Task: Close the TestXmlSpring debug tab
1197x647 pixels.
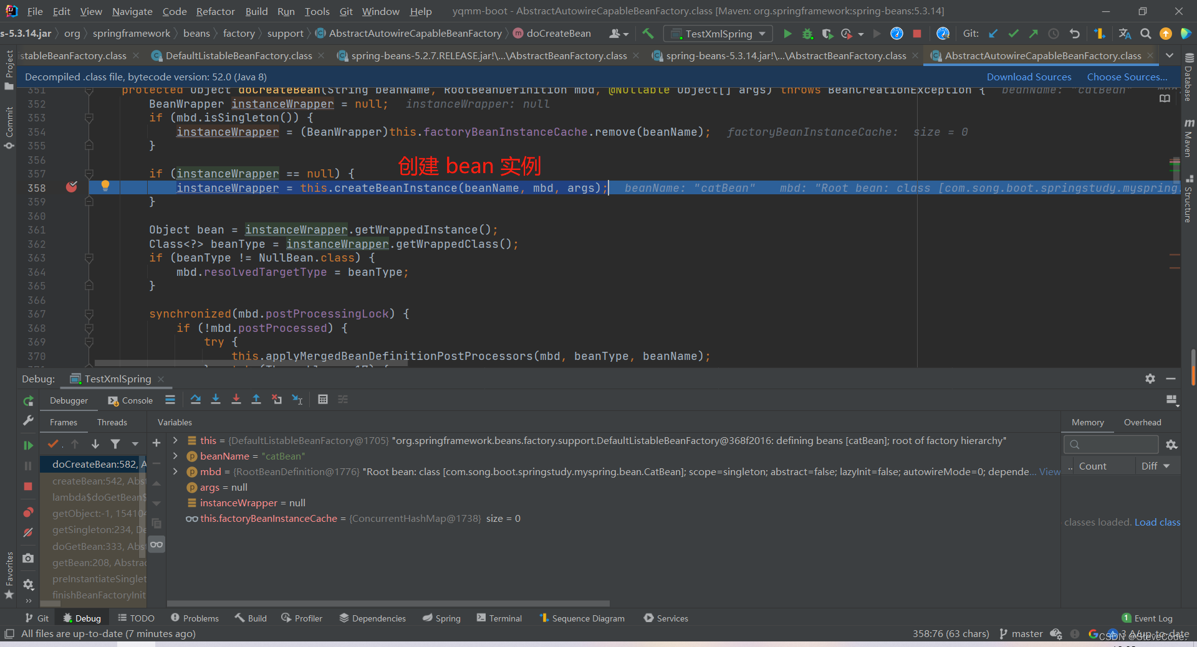Action: coord(161,379)
